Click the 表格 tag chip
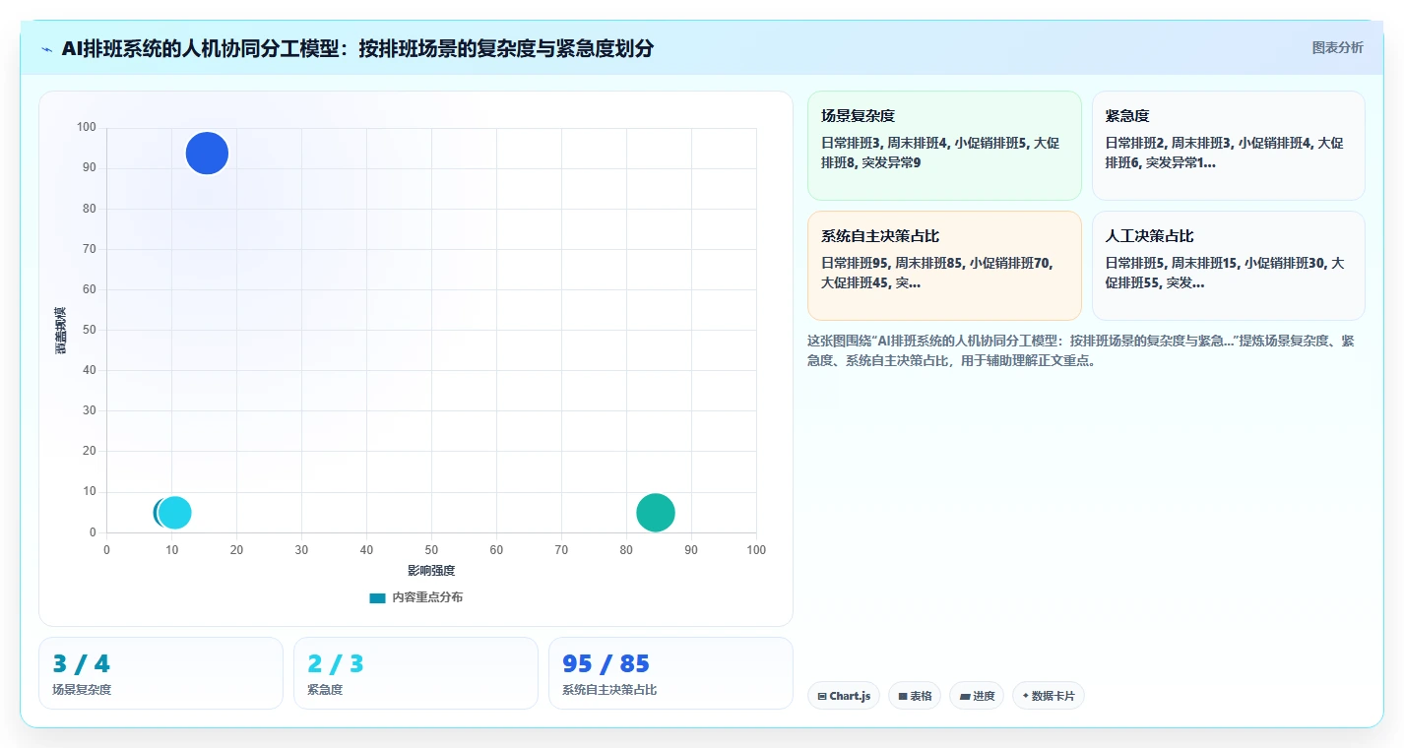 click(x=915, y=696)
